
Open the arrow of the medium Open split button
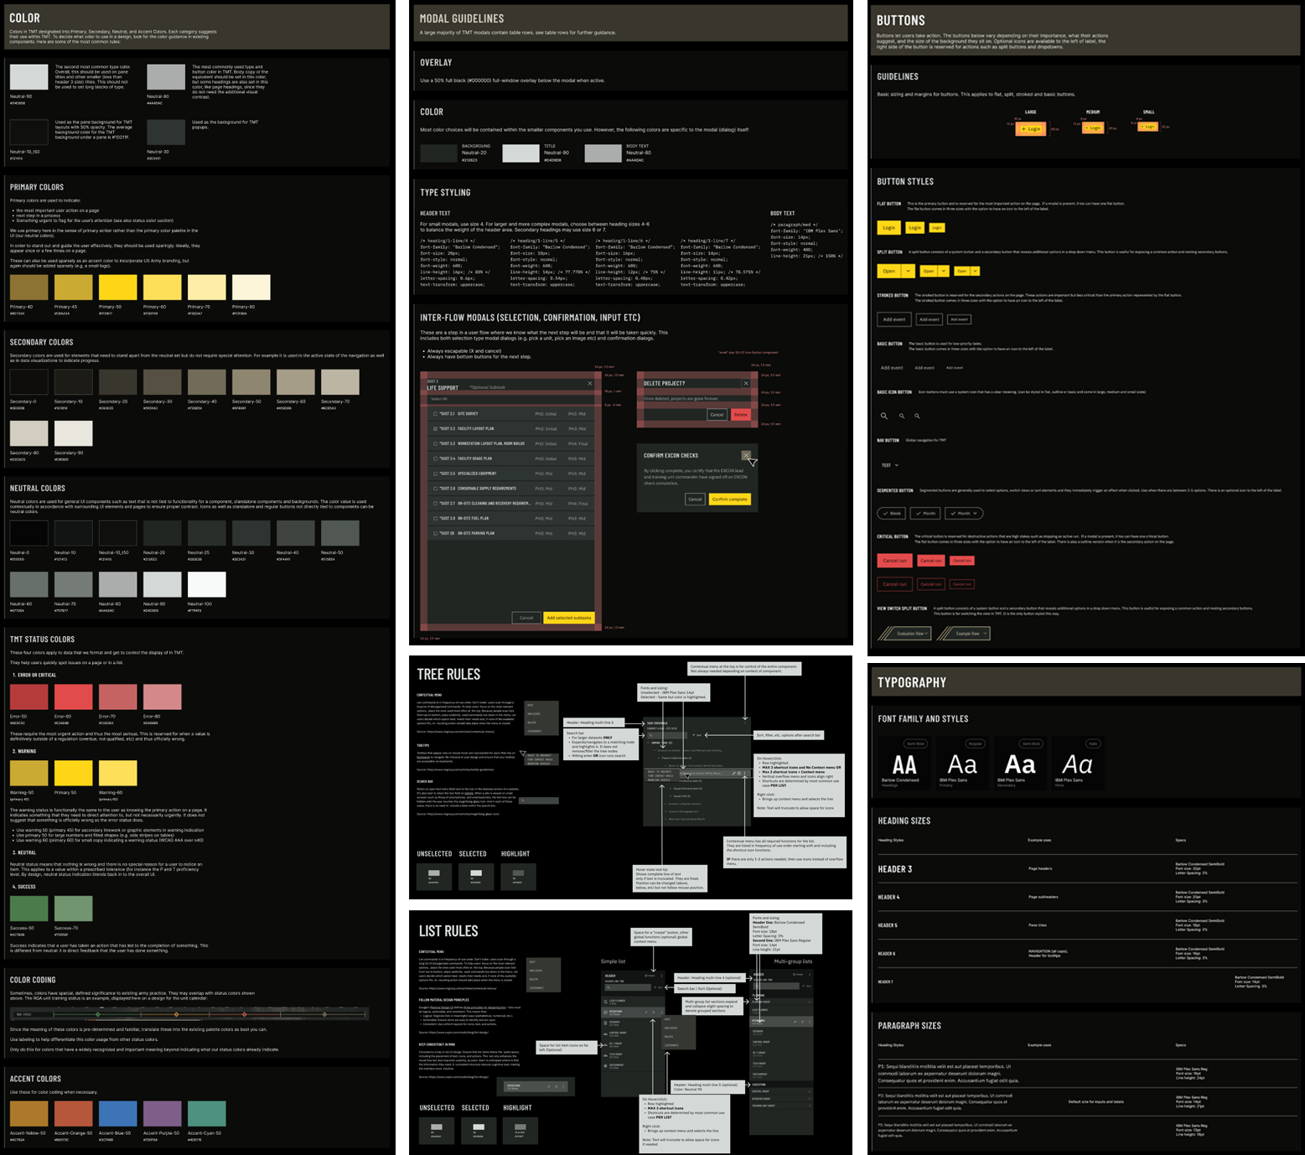[x=944, y=271]
